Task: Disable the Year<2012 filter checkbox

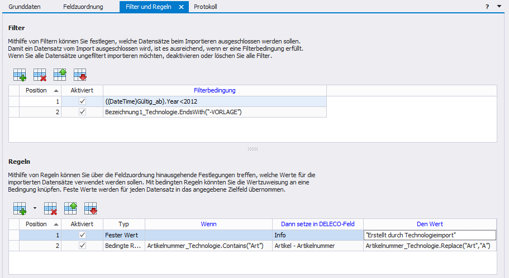Action: (82, 101)
